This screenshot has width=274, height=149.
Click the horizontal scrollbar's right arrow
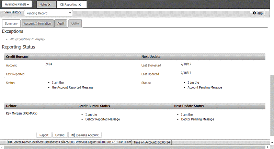pyautogui.click(x=268, y=147)
